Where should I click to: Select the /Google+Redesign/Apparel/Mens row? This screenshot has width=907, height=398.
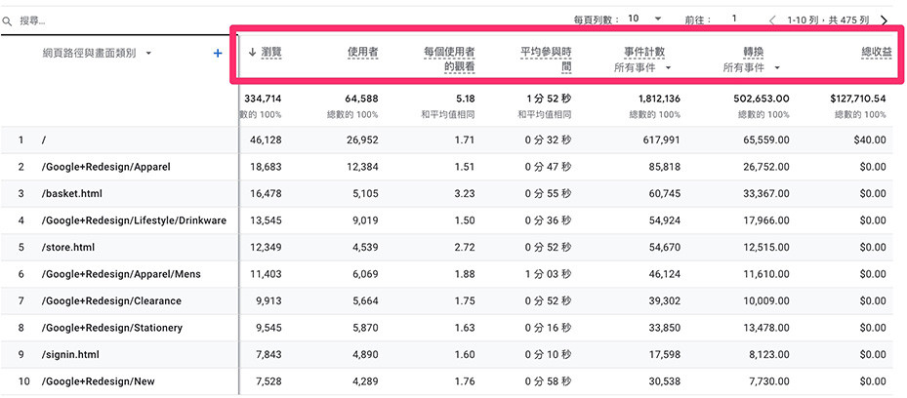(x=453, y=274)
